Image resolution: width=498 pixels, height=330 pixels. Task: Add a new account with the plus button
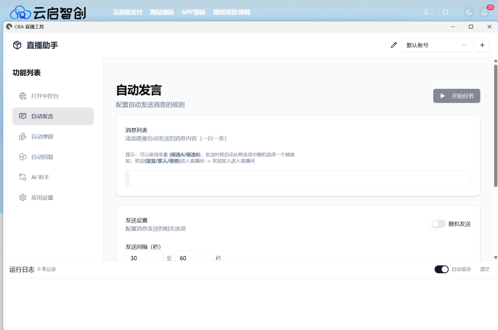(x=482, y=45)
